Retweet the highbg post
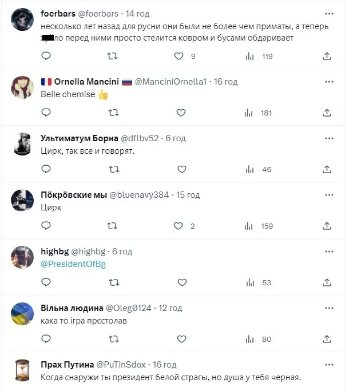Image resolution: width=345 pixels, height=391 pixels. (x=113, y=282)
